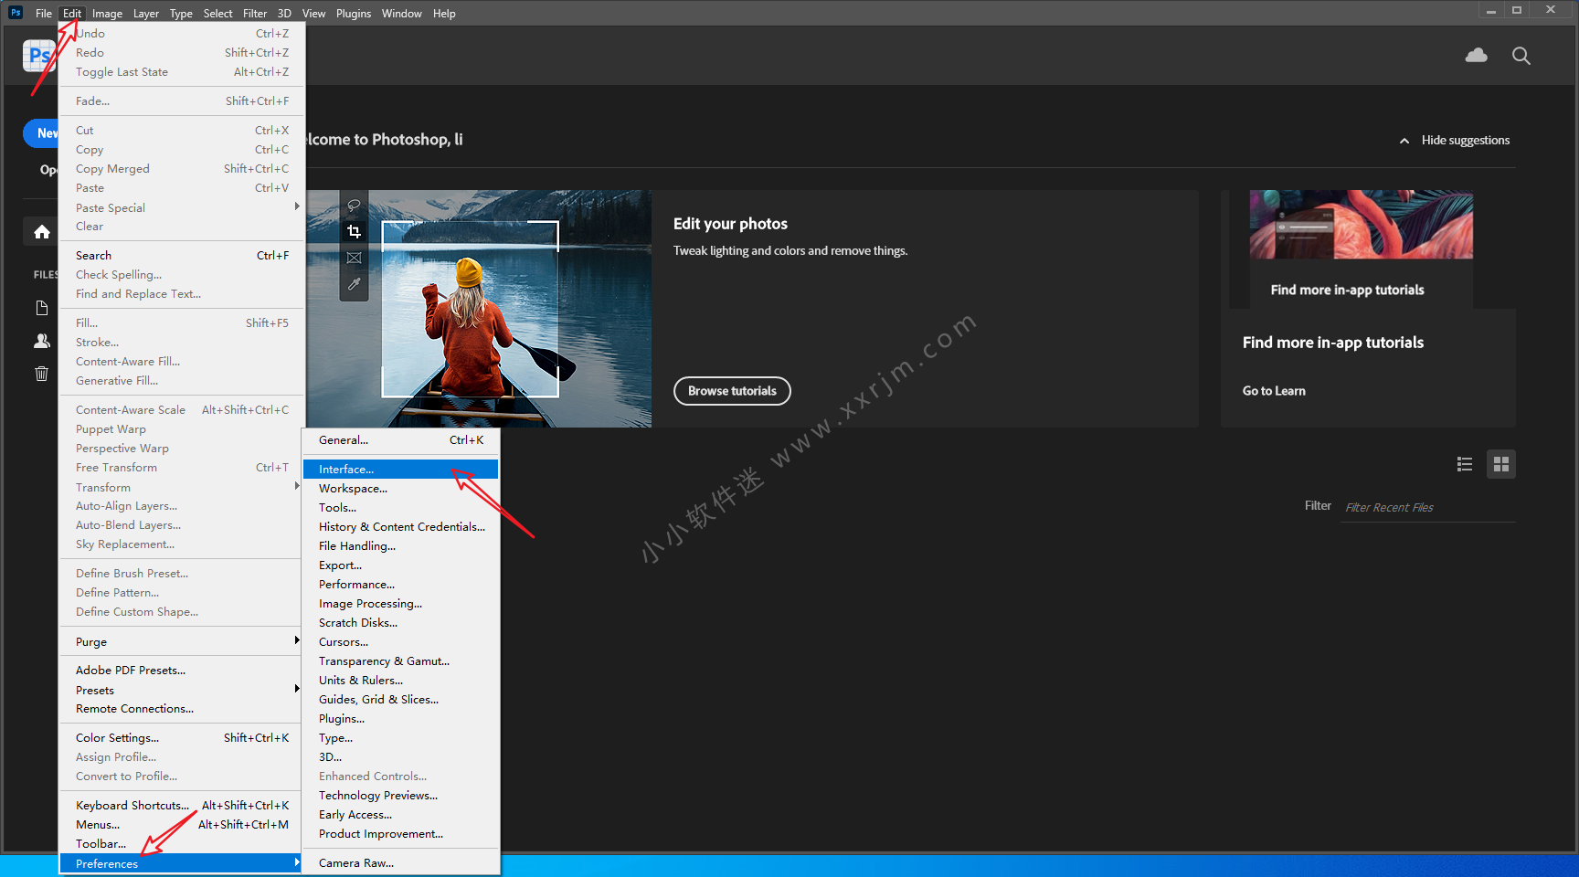Screen dimensions: 1579x877
Task: Open the Window menu
Action: pos(402,13)
